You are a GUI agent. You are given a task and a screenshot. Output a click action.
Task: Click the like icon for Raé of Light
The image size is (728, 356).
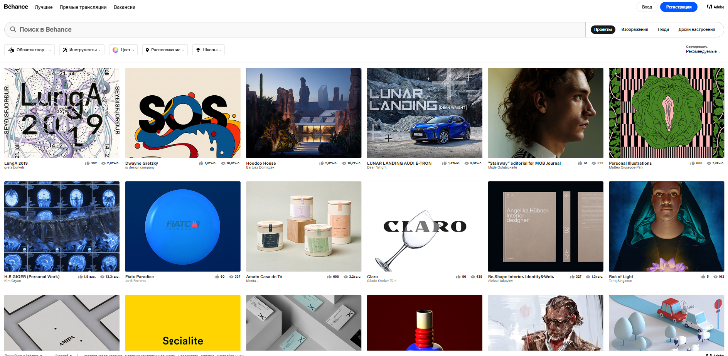(x=703, y=277)
